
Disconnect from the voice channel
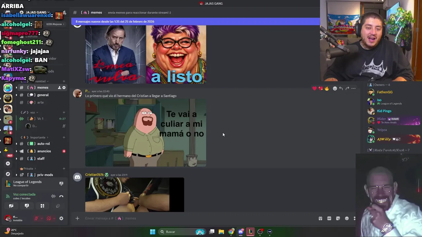click(61, 196)
